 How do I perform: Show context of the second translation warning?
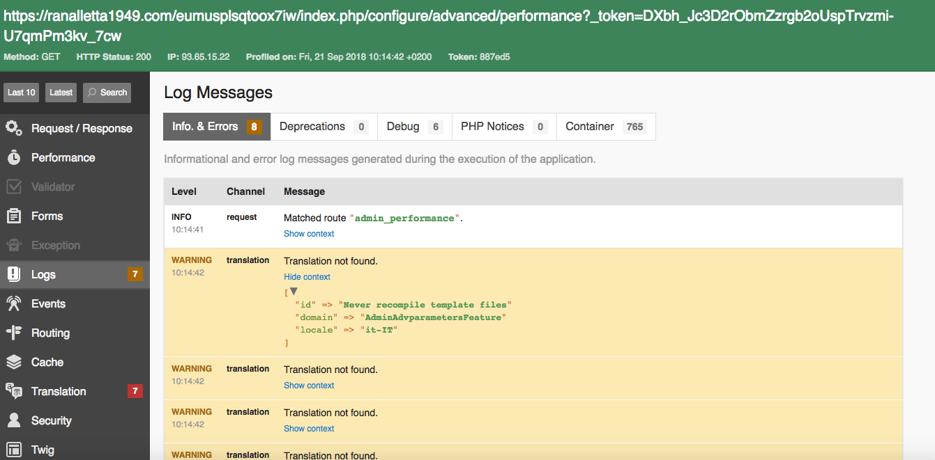(x=309, y=385)
